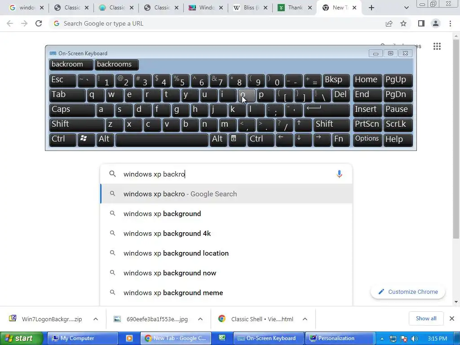460x345 pixels.
Task: Click the context menu key on On-Screen Keyboard
Action: pyautogui.click(x=237, y=140)
